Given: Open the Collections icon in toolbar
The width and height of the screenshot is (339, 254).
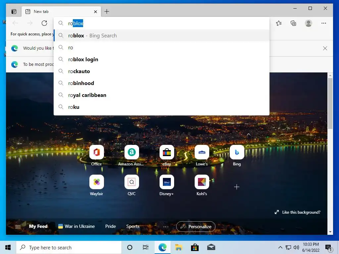Looking at the screenshot, I should (293, 23).
